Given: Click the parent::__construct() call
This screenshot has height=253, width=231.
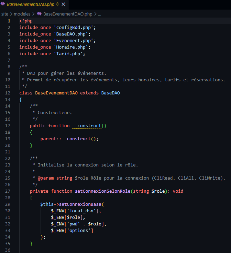Looking at the screenshot, I should tap(69, 139).
